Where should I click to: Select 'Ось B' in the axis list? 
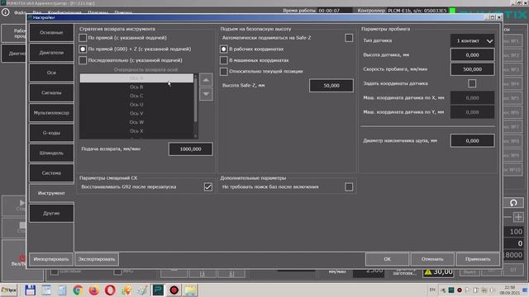tap(136, 87)
